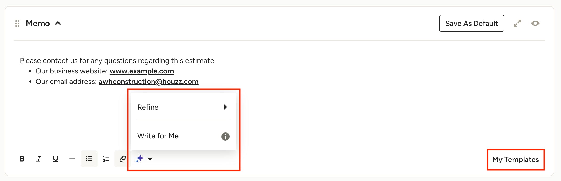Open the AI tools dropdown arrow
Viewport: 561px width, 181px height.
click(150, 159)
